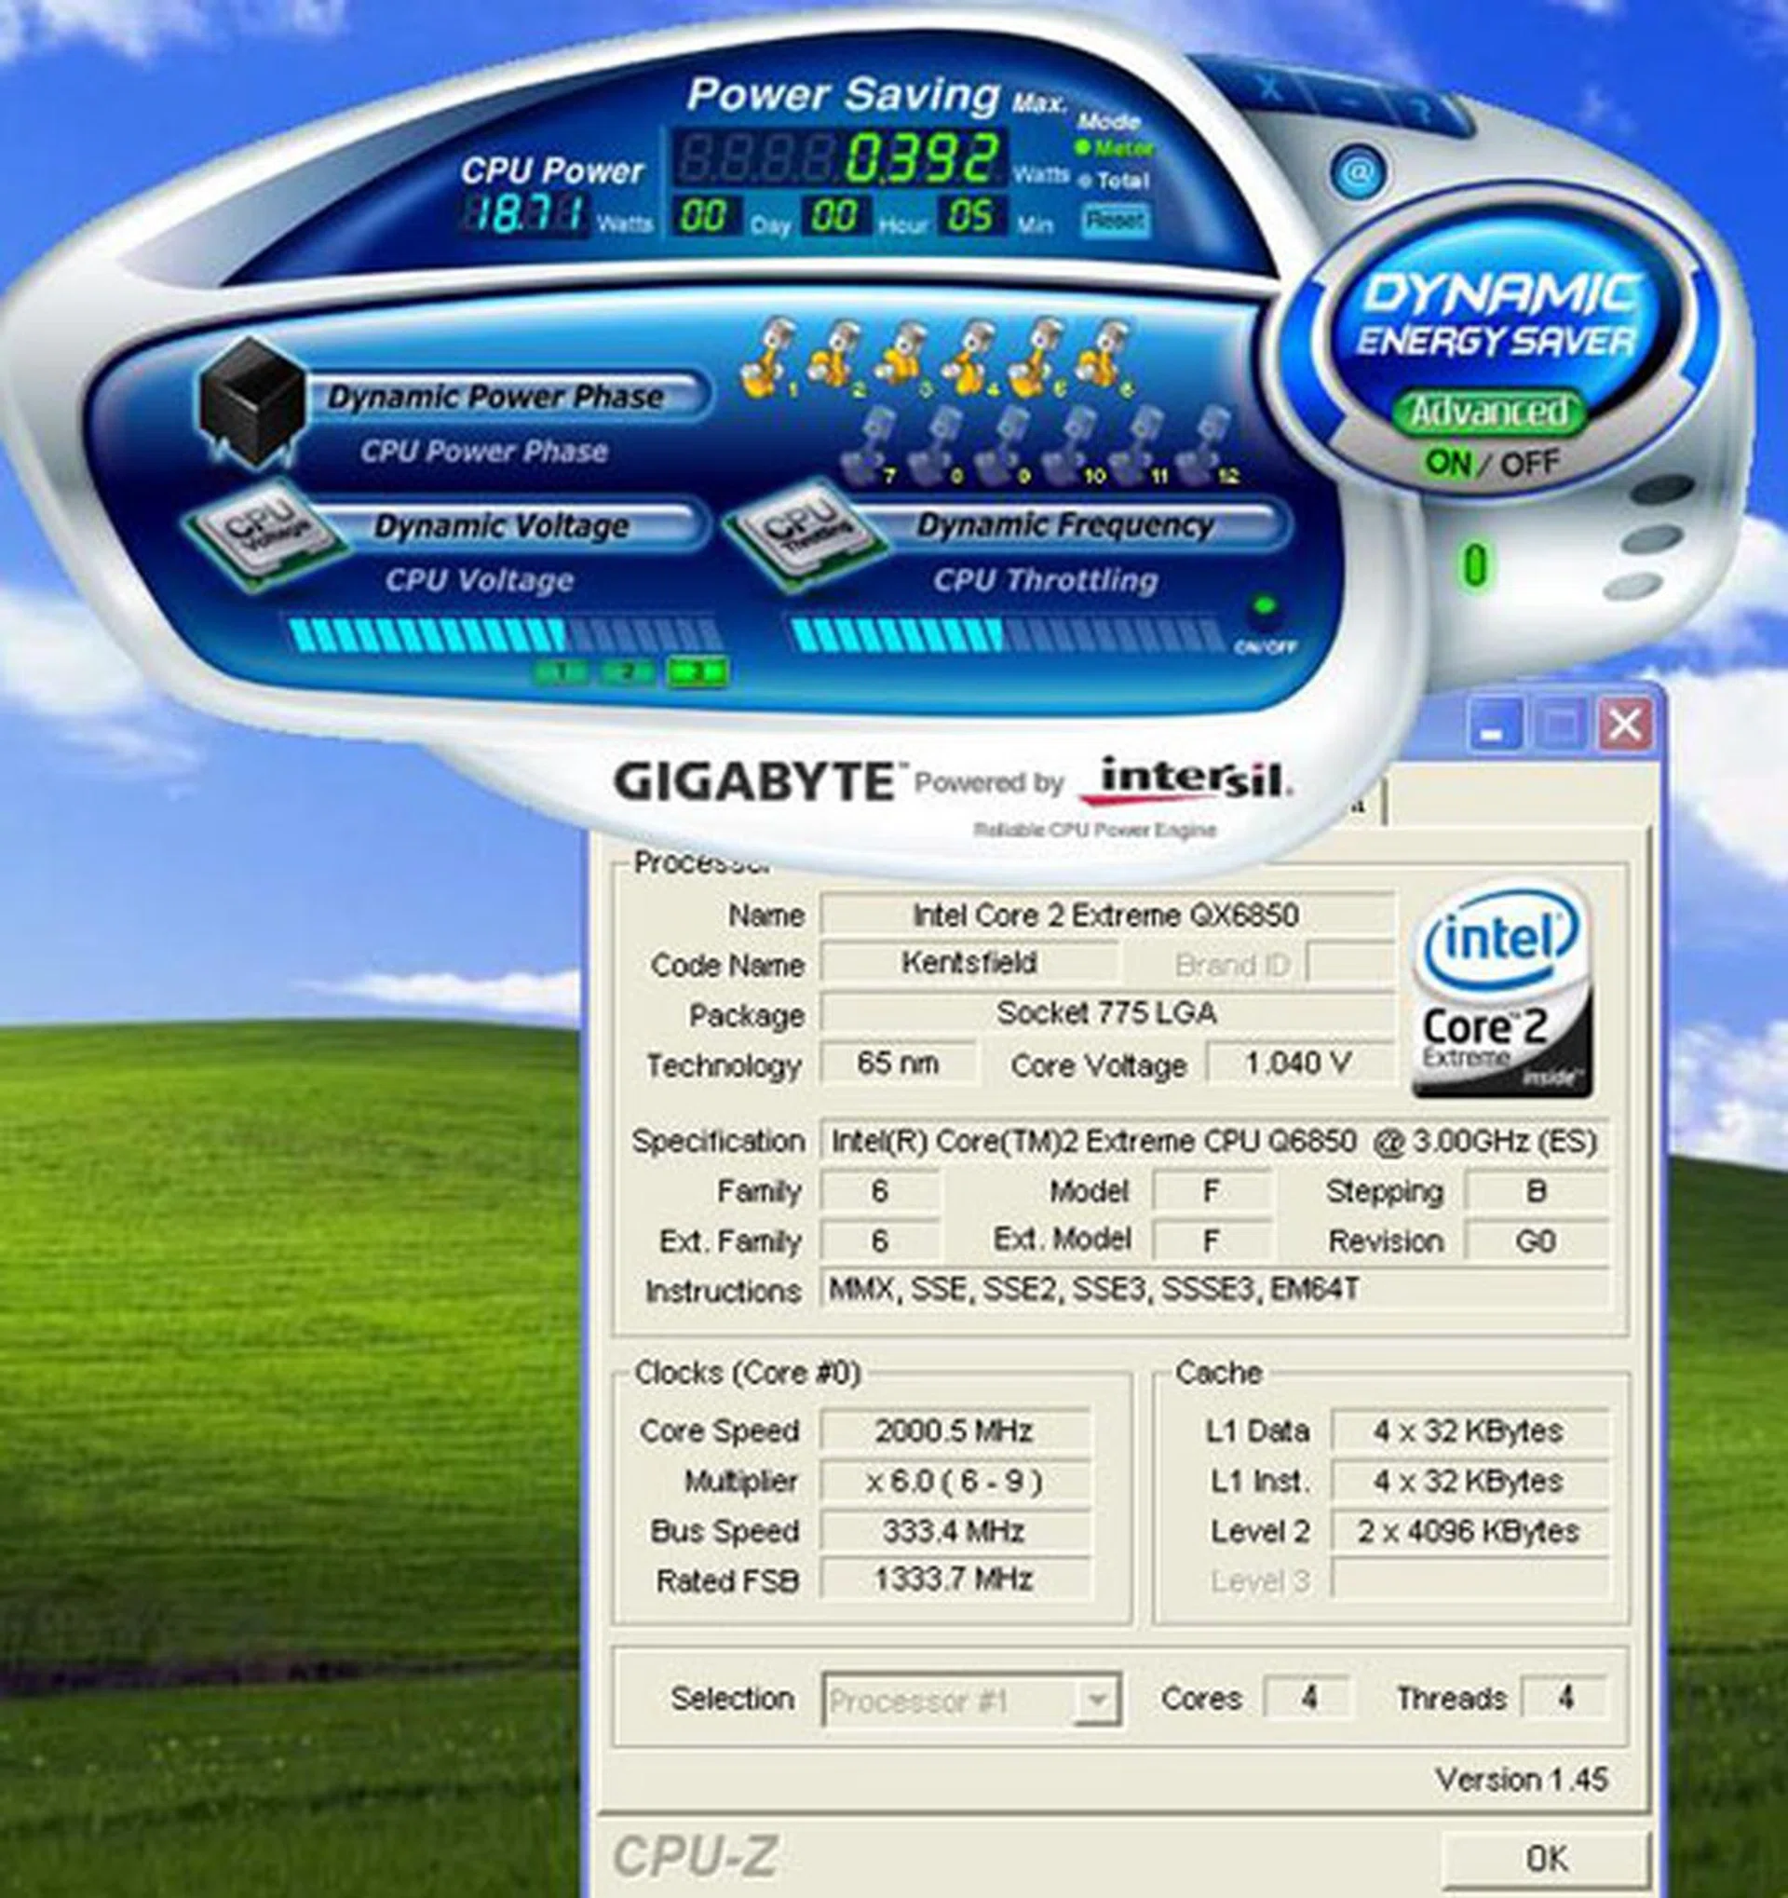Viewport: 1788px width, 1898px height.
Task: Toggle CPU Throttling ON/OFF green button
Action: point(1264,607)
